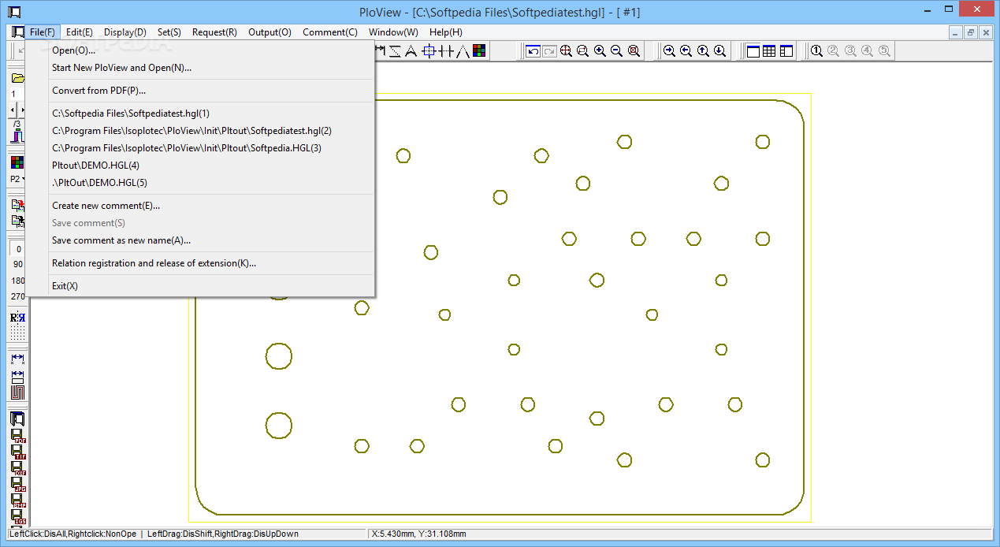Click the save as TIF floppy icon
This screenshot has width=1000, height=547.
click(18, 452)
